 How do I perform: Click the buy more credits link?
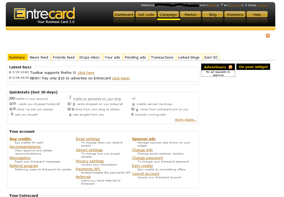(236, 5)
